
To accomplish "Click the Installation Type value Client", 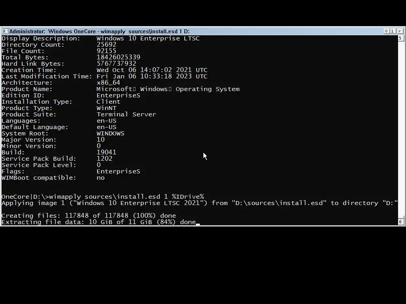I will [108, 102].
